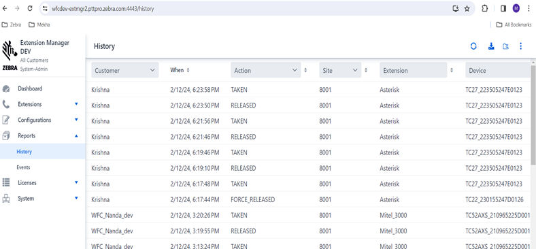Sort by the Site column arrows
The height and width of the screenshot is (249, 536).
[366, 70]
